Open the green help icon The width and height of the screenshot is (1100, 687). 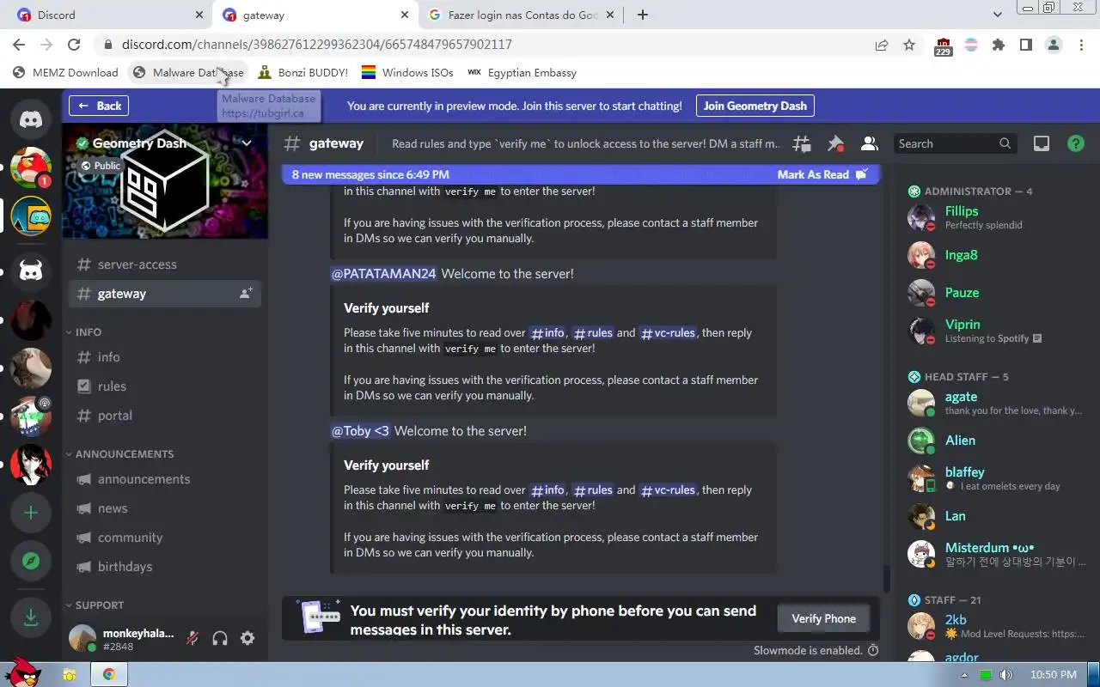(x=1075, y=143)
